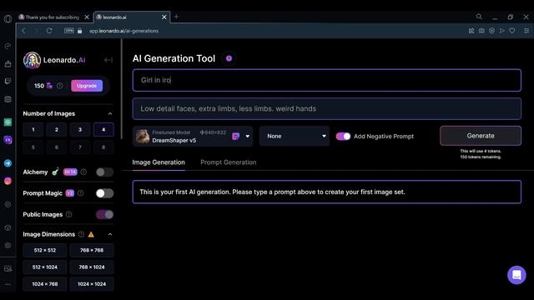Open the None style dropdown

coord(295,136)
